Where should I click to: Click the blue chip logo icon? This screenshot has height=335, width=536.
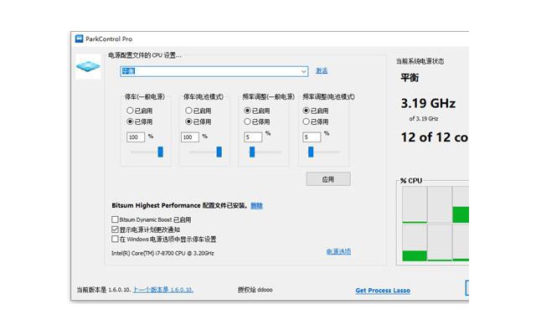[88, 66]
